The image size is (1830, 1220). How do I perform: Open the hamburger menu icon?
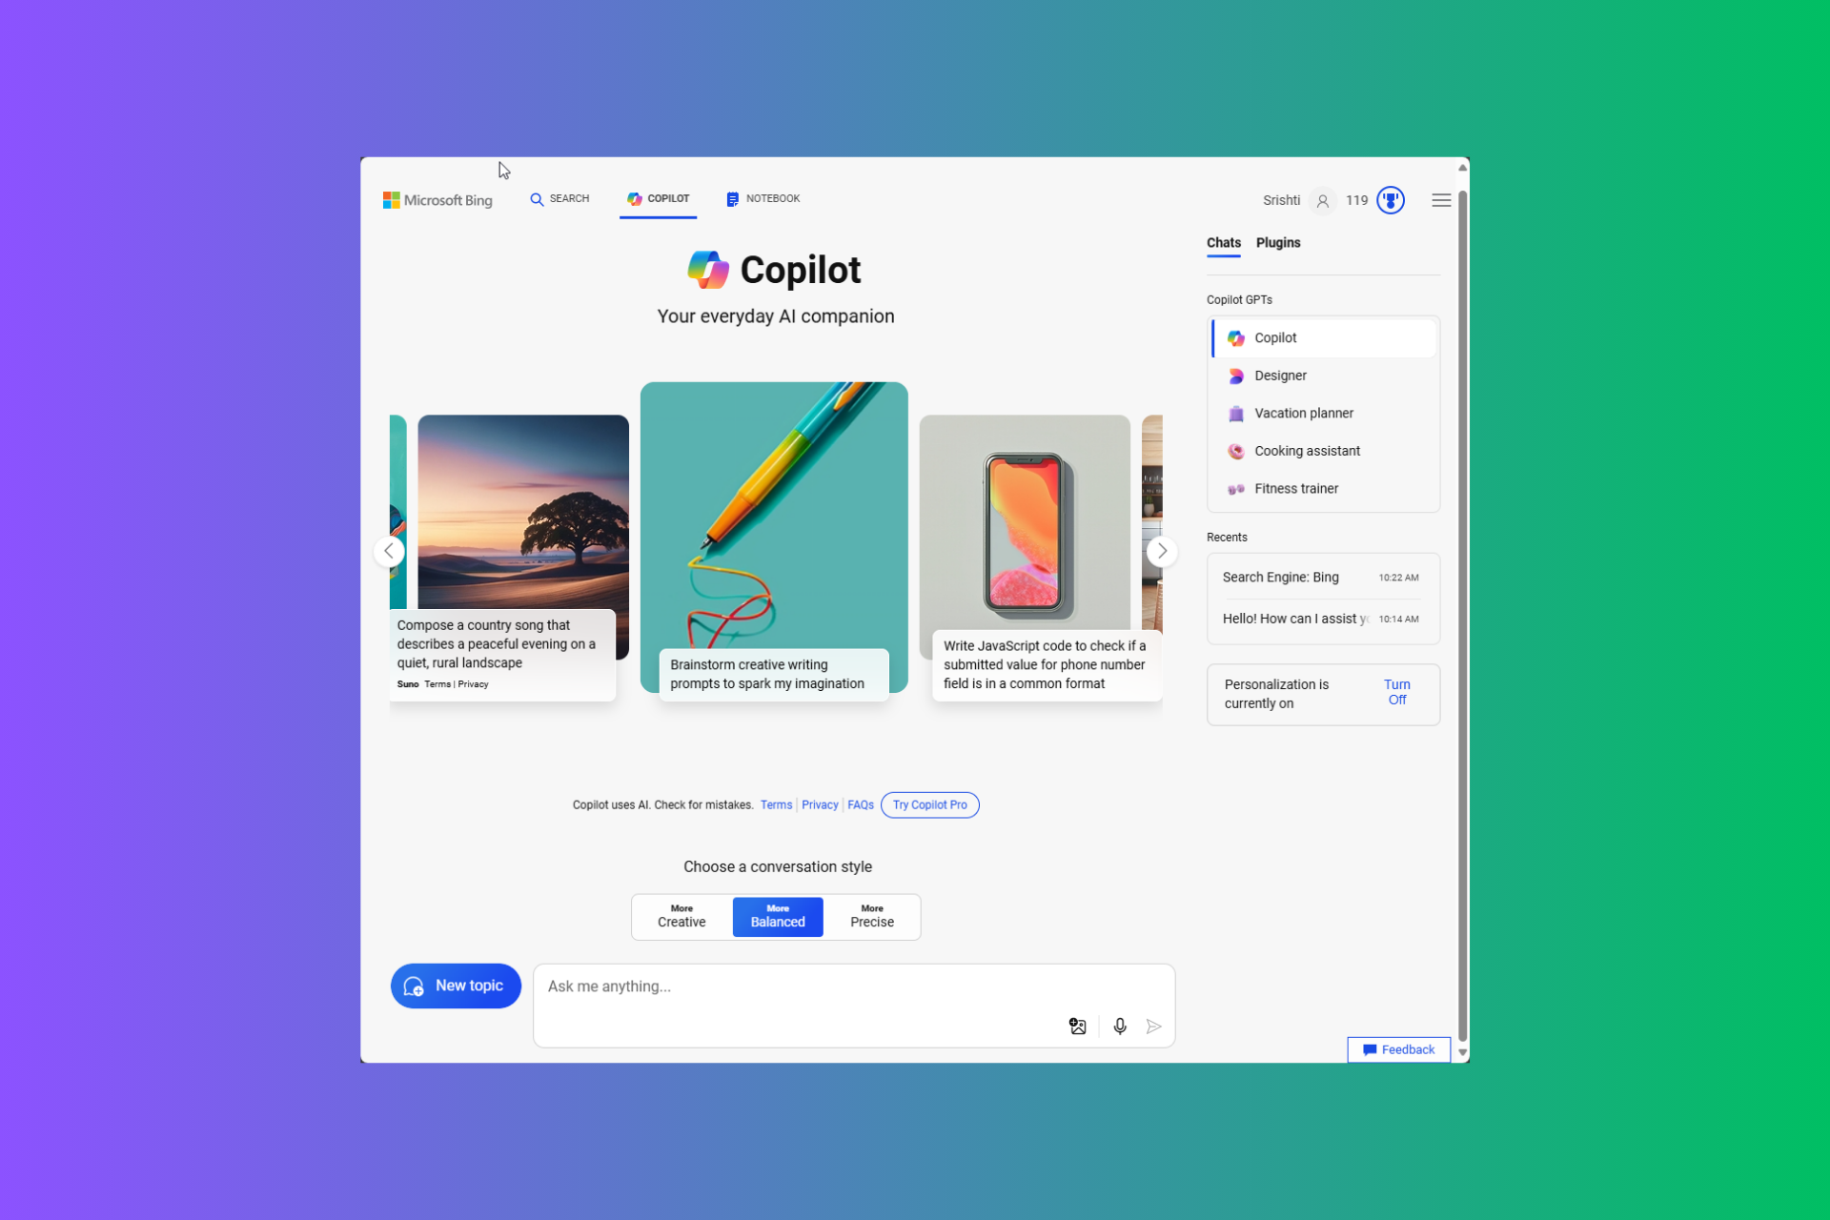tap(1440, 200)
